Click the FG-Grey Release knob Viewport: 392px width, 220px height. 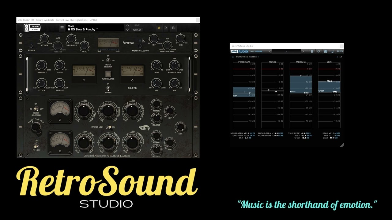tap(58, 46)
